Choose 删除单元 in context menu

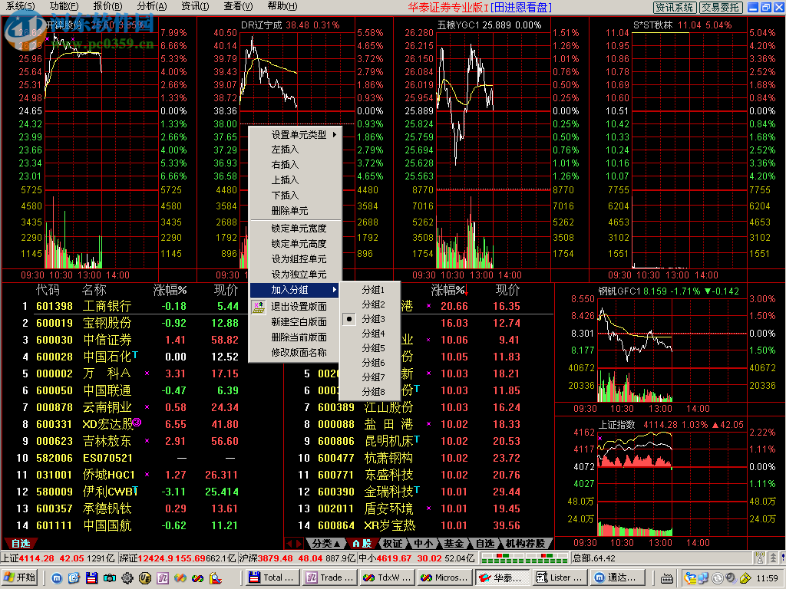tap(296, 211)
